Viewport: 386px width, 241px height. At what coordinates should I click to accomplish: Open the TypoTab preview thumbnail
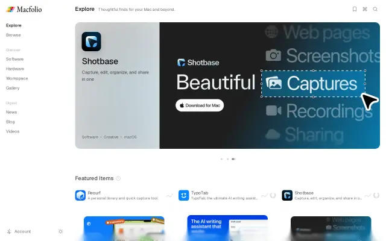click(227, 228)
